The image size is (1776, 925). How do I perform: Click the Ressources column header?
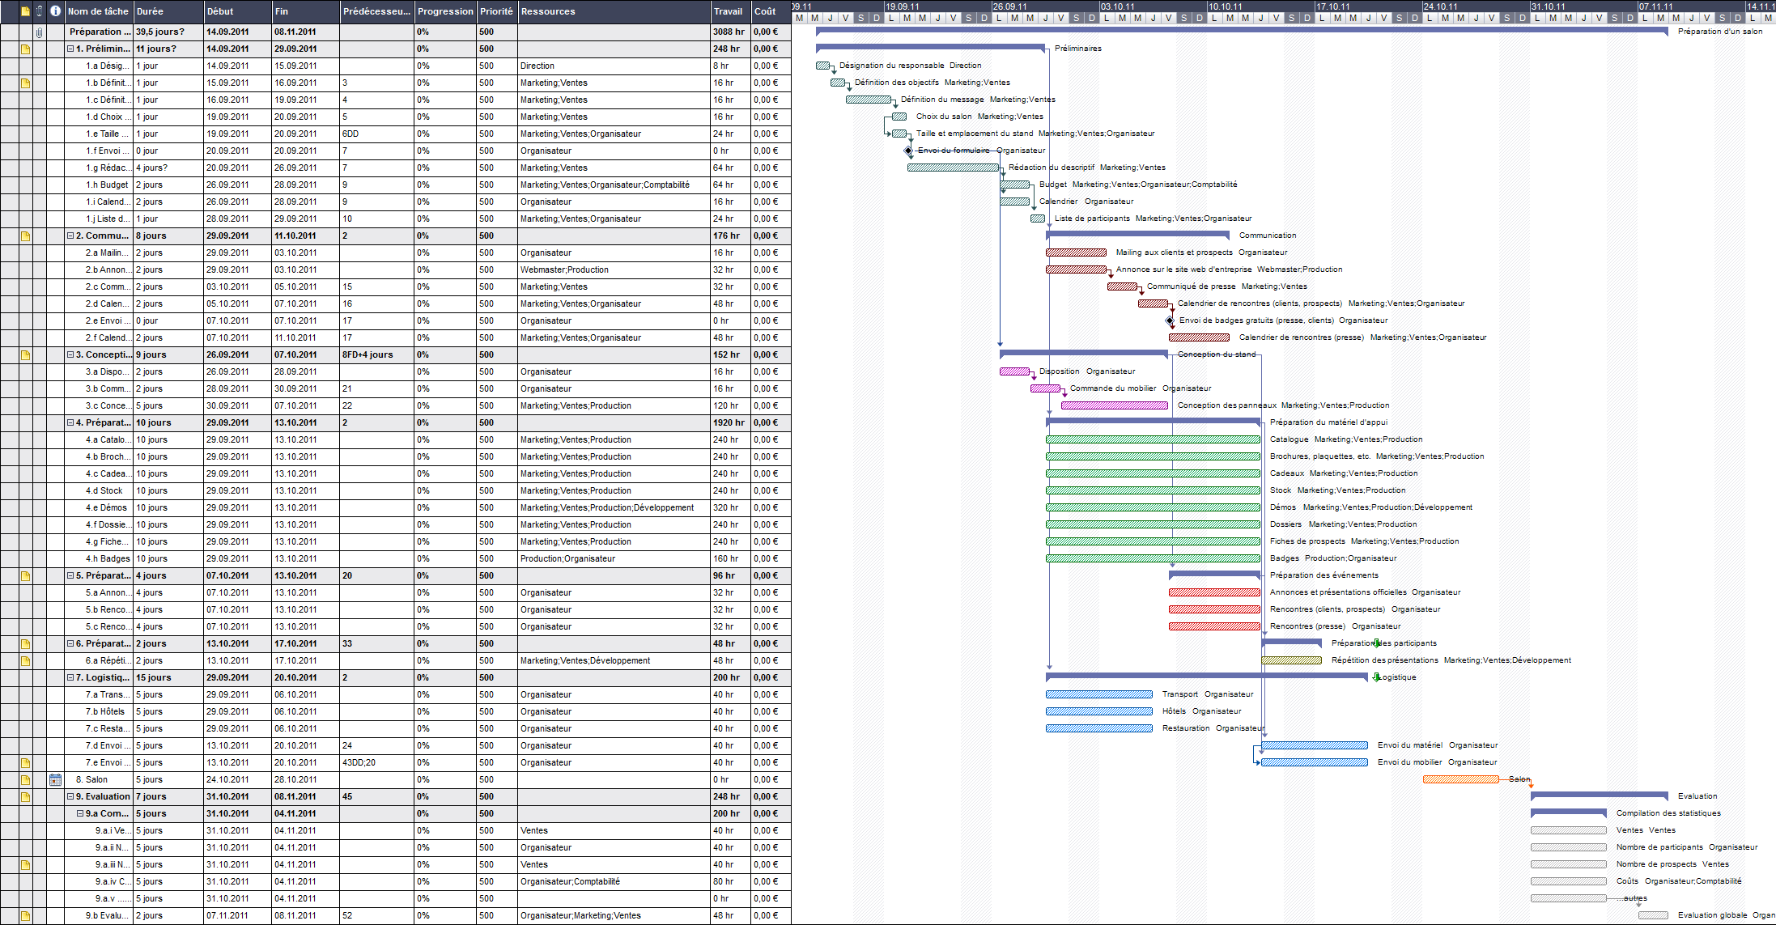(x=614, y=11)
